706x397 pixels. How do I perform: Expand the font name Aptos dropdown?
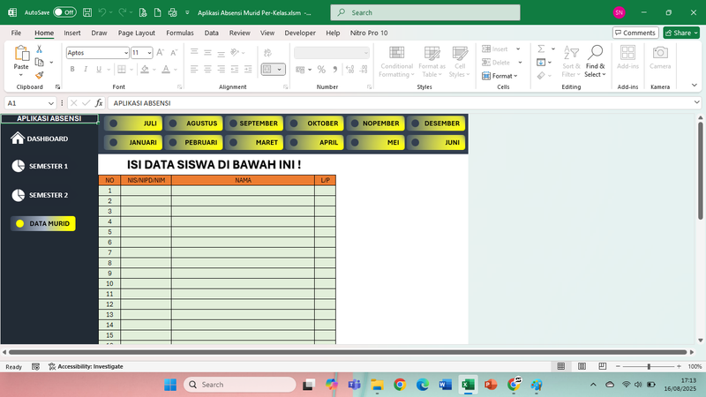click(124, 53)
